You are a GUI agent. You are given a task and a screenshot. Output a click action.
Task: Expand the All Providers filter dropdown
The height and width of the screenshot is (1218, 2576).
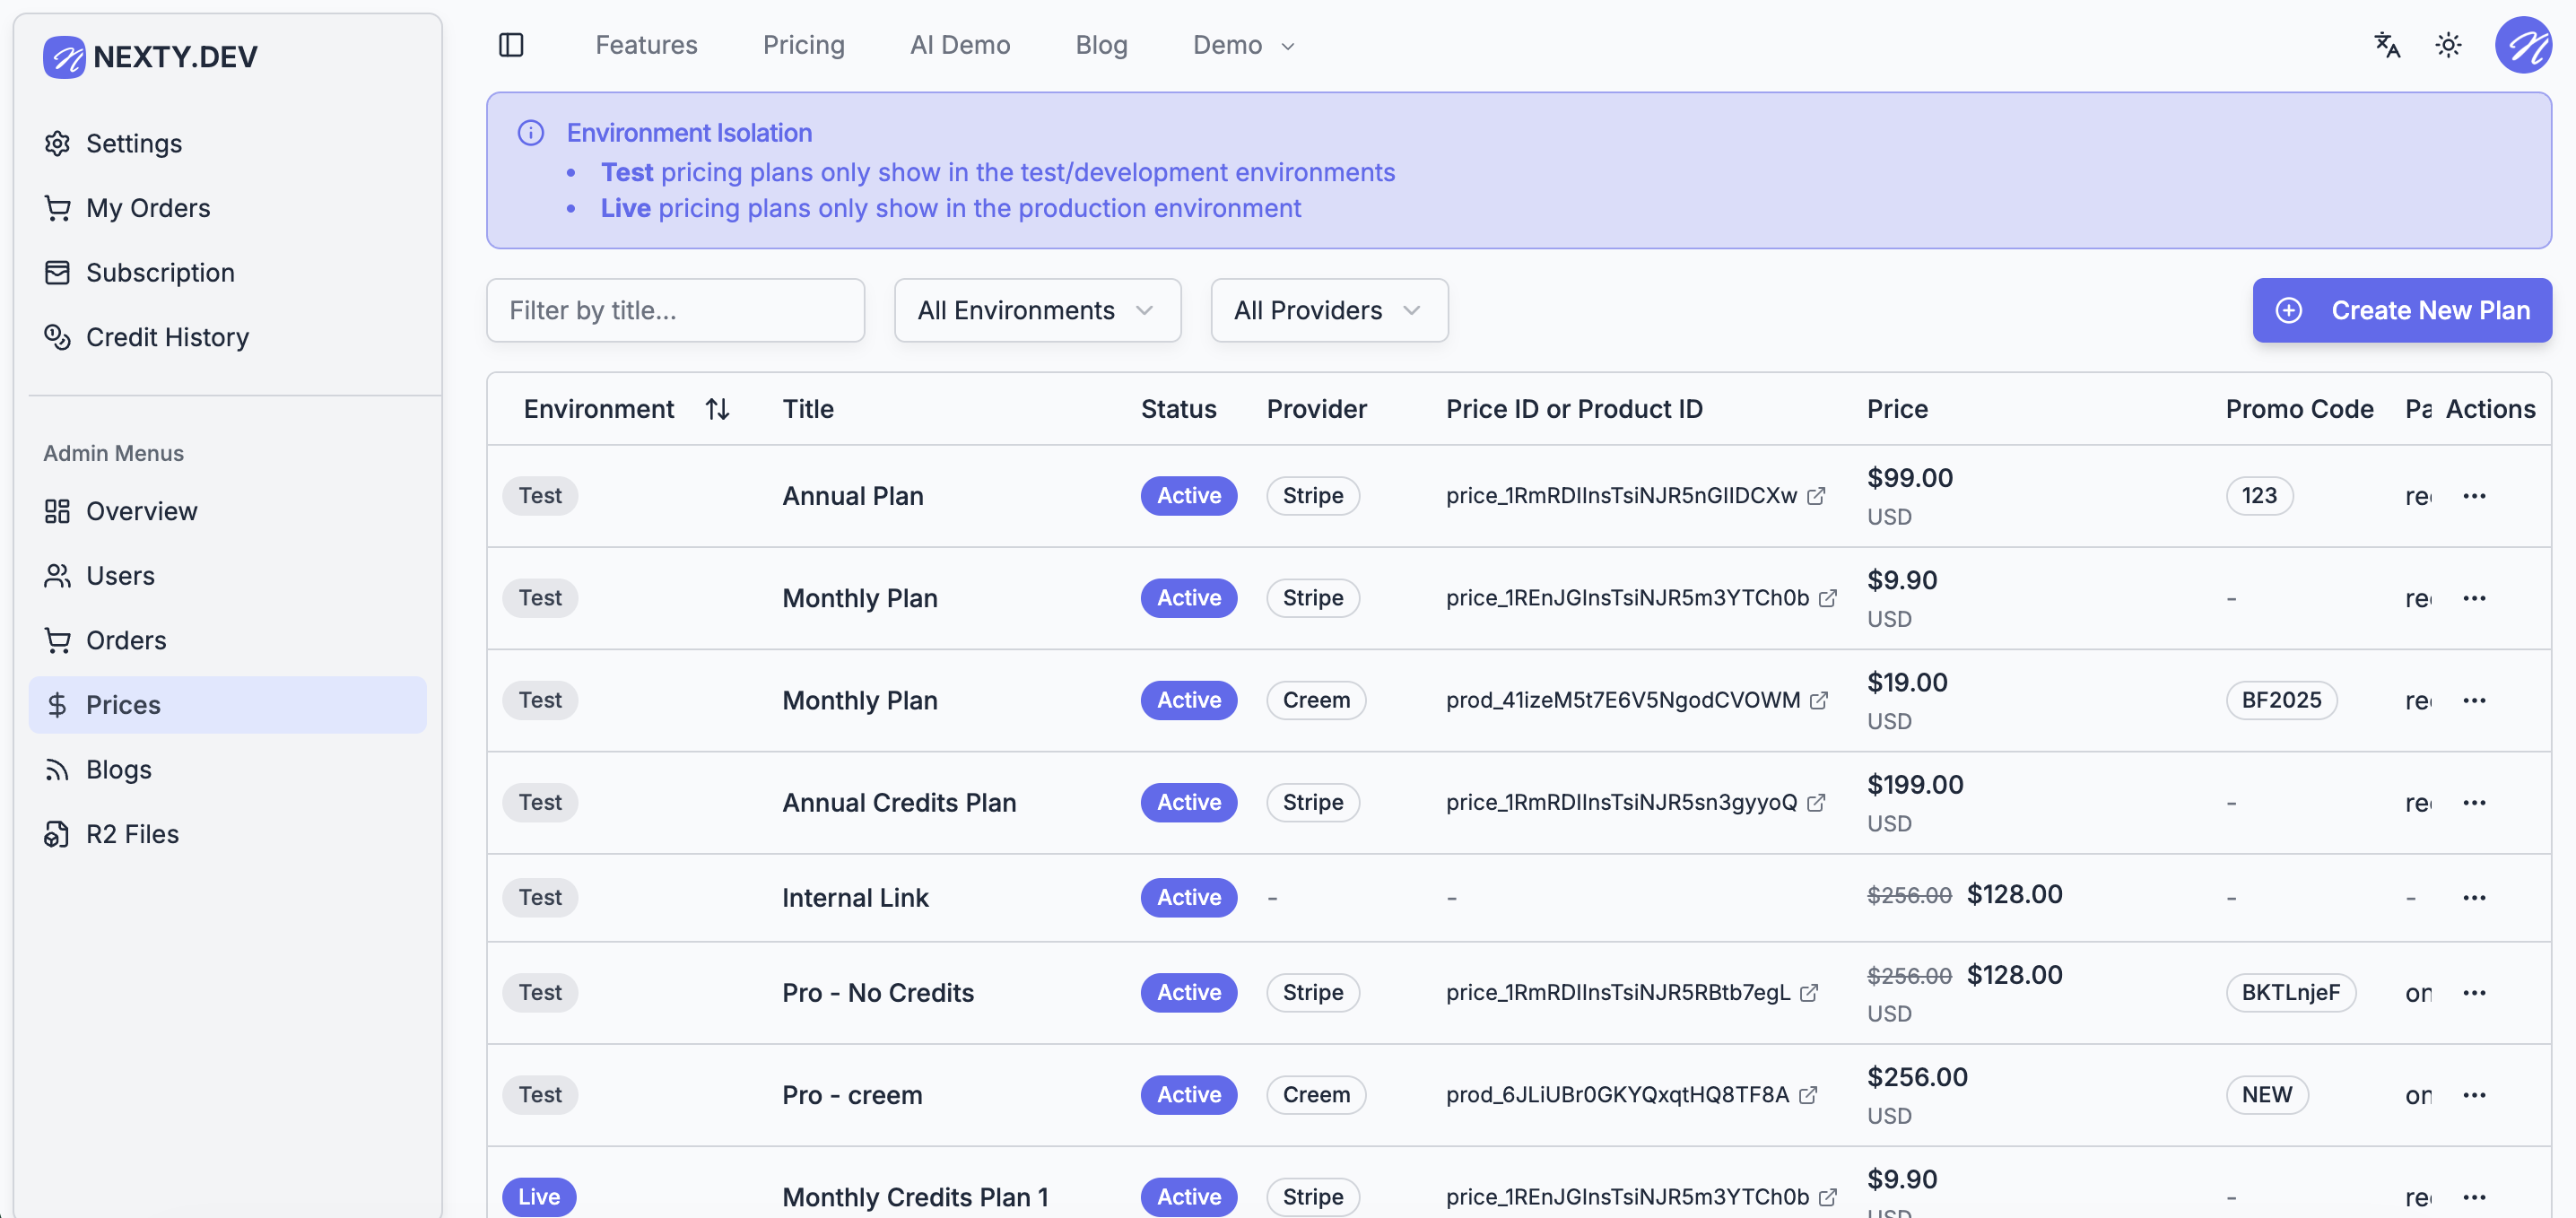pos(1328,311)
